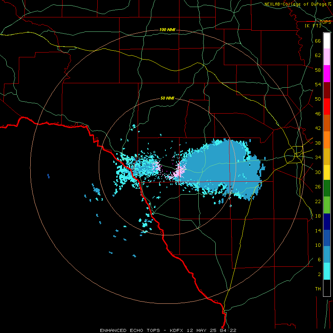333x333 pixels.
Task: Click the "62" legend value
Action: point(318,55)
